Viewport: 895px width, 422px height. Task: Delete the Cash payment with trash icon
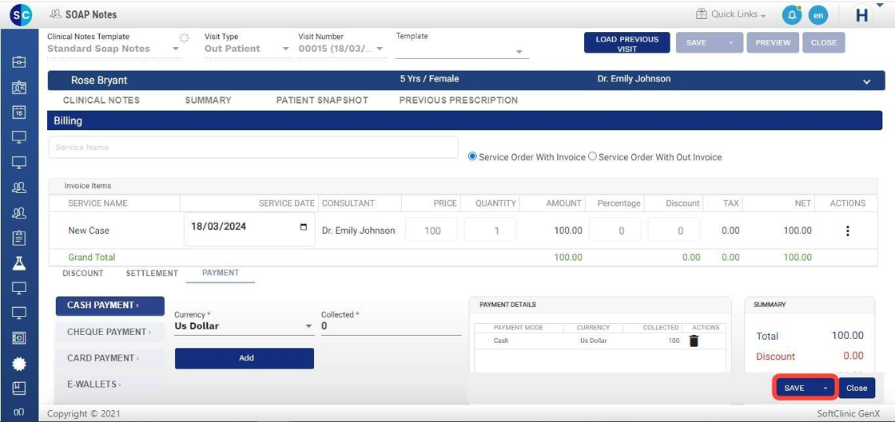[694, 341]
